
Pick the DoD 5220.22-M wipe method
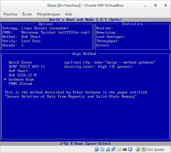pyautogui.click(x=22, y=75)
